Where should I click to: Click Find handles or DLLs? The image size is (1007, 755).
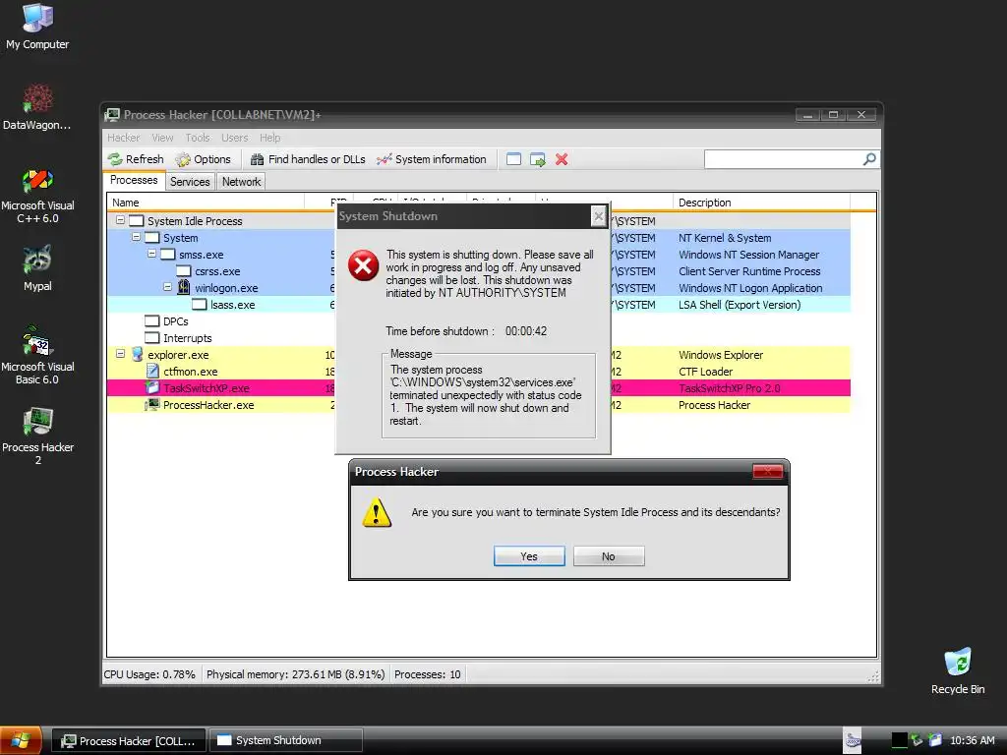[x=308, y=159]
